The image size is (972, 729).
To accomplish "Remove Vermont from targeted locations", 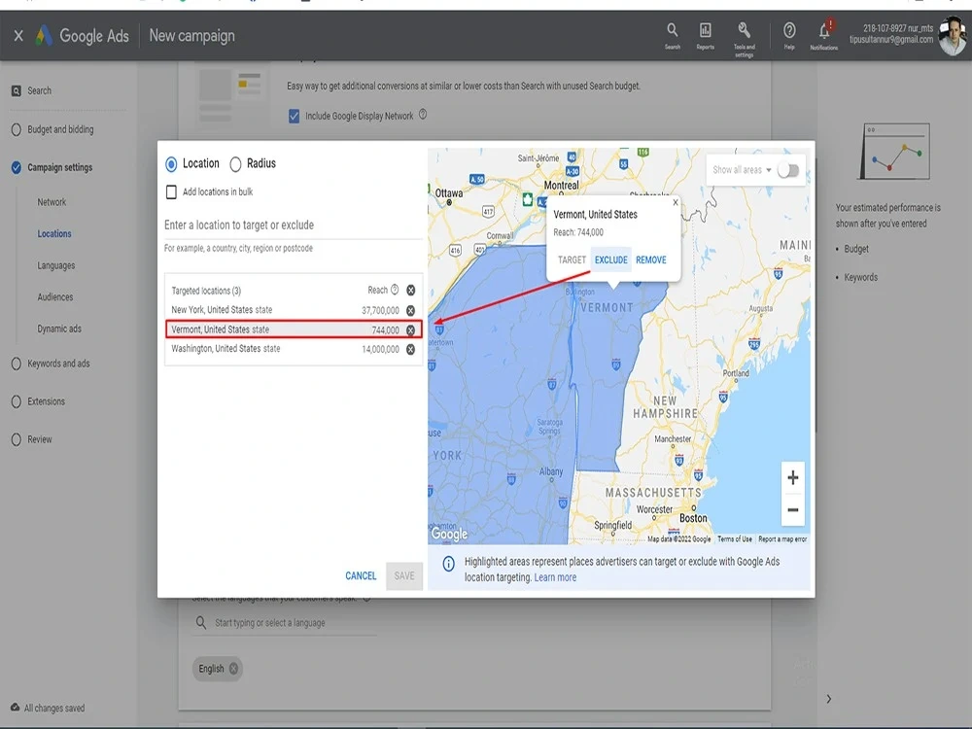I will [x=410, y=330].
